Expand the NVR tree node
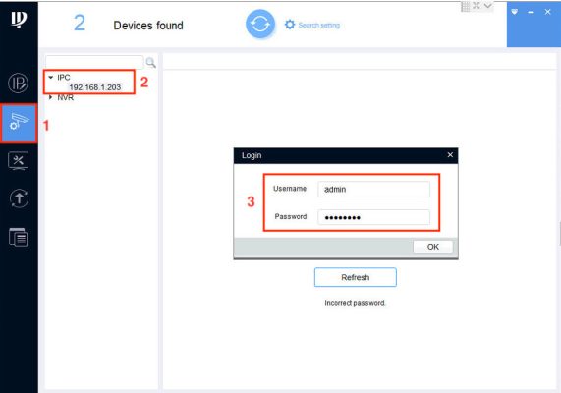Screen dimensions: 561x393 click(50, 97)
